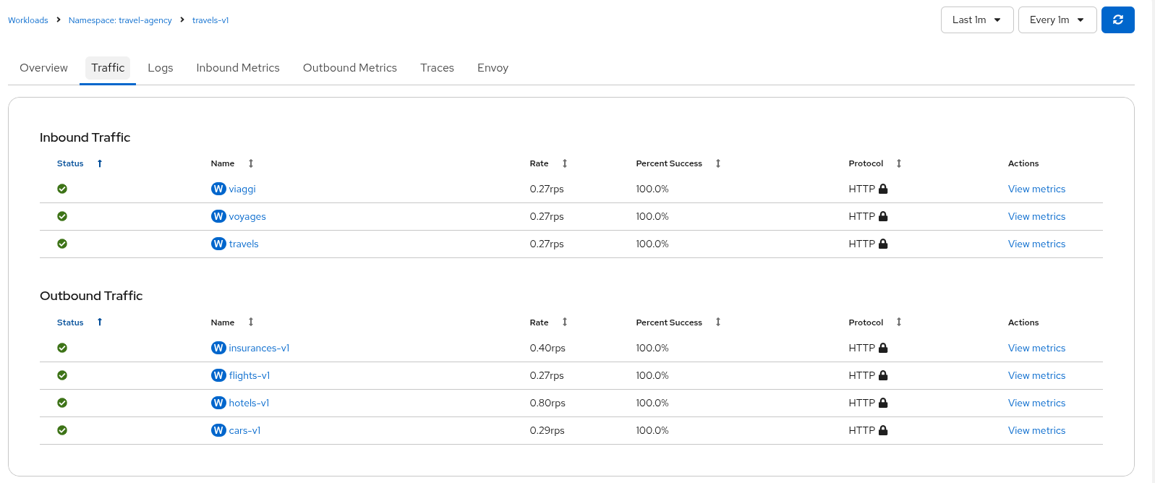Open the voyages workload link
This screenshot has height=483, width=1155.
tap(247, 216)
